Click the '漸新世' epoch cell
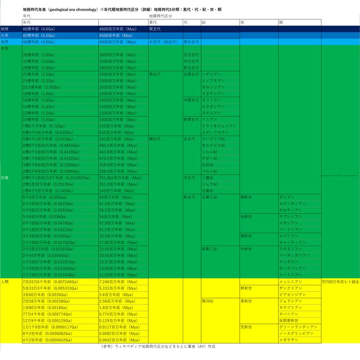Screen dimensions: 360x360 (246, 236)
